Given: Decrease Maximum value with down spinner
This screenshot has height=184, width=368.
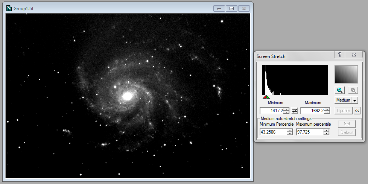Looking at the screenshot, I should (x=327, y=112).
